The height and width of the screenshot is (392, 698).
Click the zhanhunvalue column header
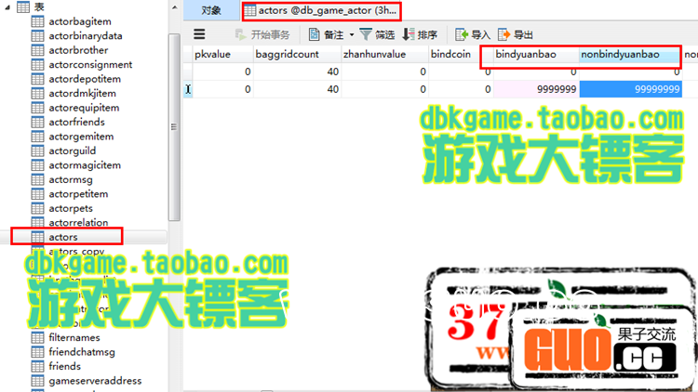point(384,54)
